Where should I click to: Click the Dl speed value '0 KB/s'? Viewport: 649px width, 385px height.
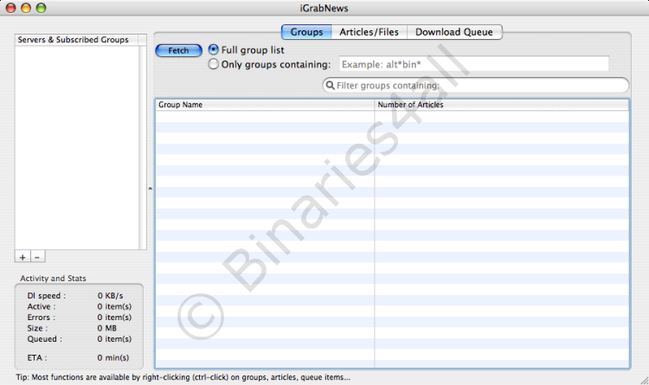[x=110, y=296]
